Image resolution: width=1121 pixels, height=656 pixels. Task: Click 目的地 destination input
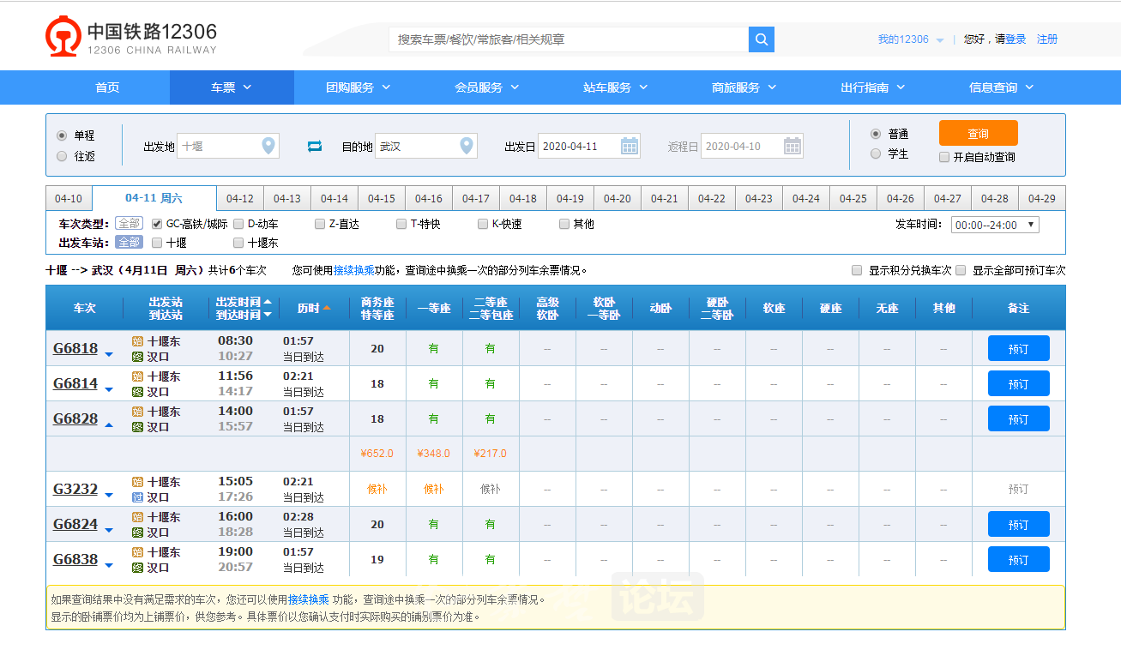pos(425,146)
